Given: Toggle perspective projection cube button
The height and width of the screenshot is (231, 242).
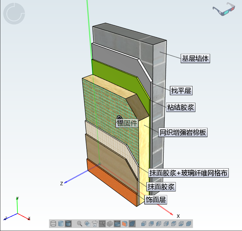Looking at the screenshot, I should (132, 224).
